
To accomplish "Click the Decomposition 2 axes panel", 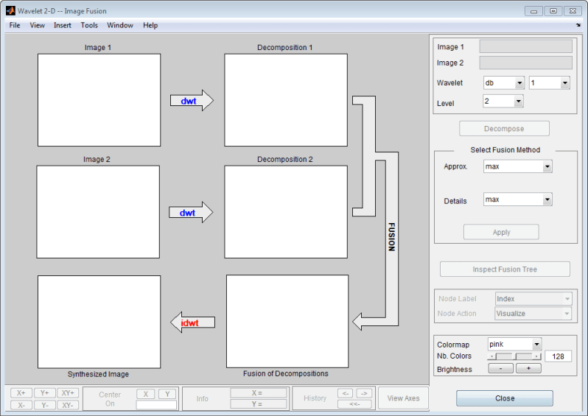I will pos(286,212).
